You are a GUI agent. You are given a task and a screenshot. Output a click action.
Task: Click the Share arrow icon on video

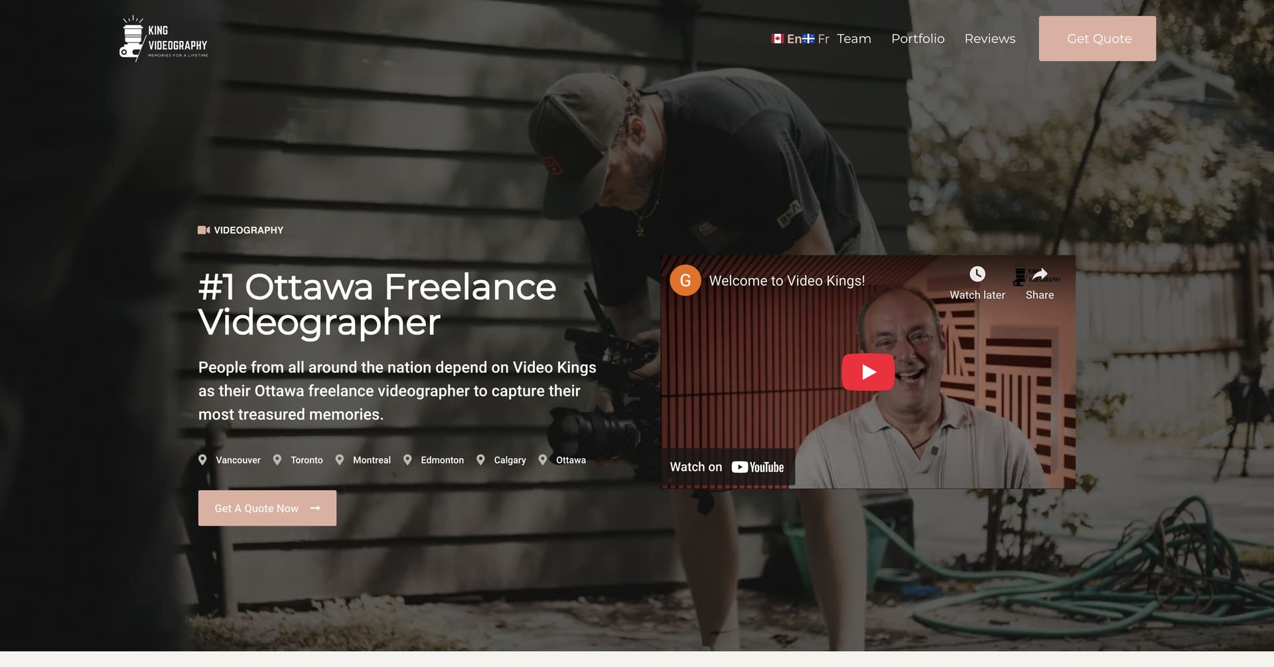click(x=1040, y=274)
